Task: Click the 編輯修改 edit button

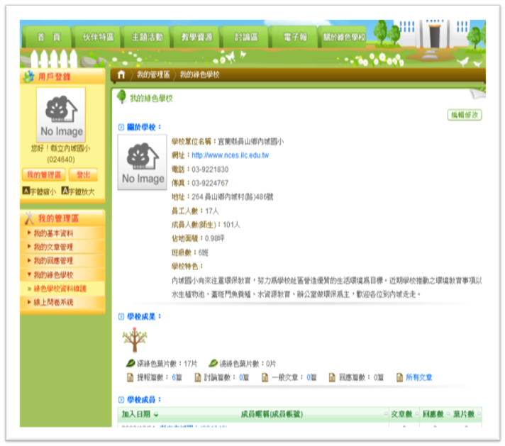Action: (x=465, y=115)
